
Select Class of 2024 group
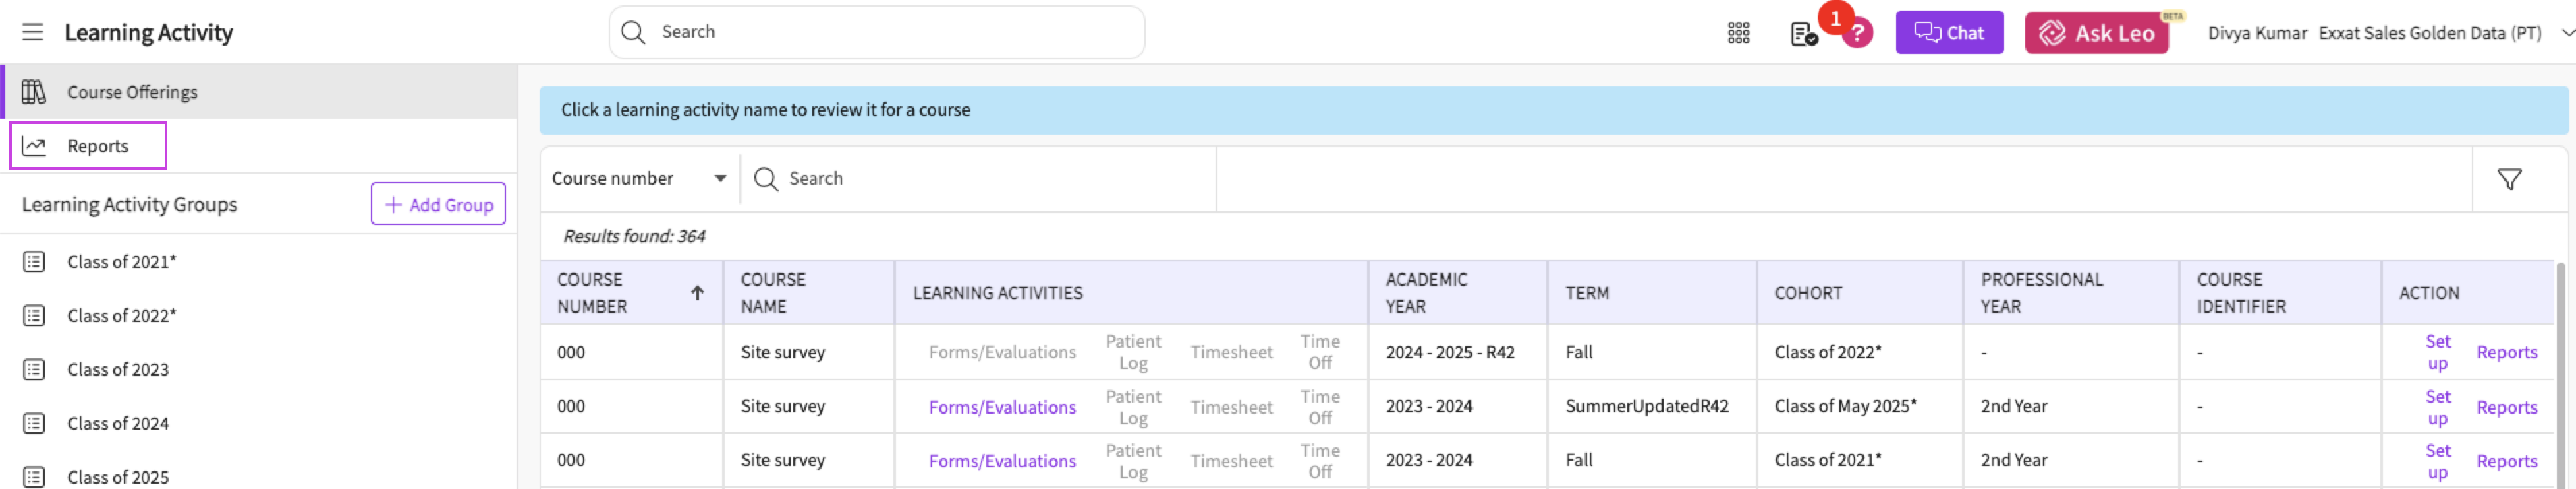tap(118, 423)
